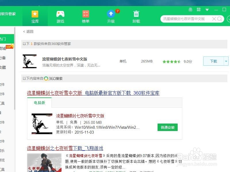Click the 七夜听雪 character image thumbnail
Viewport: 230px width, 172px height.
[x=44, y=163]
